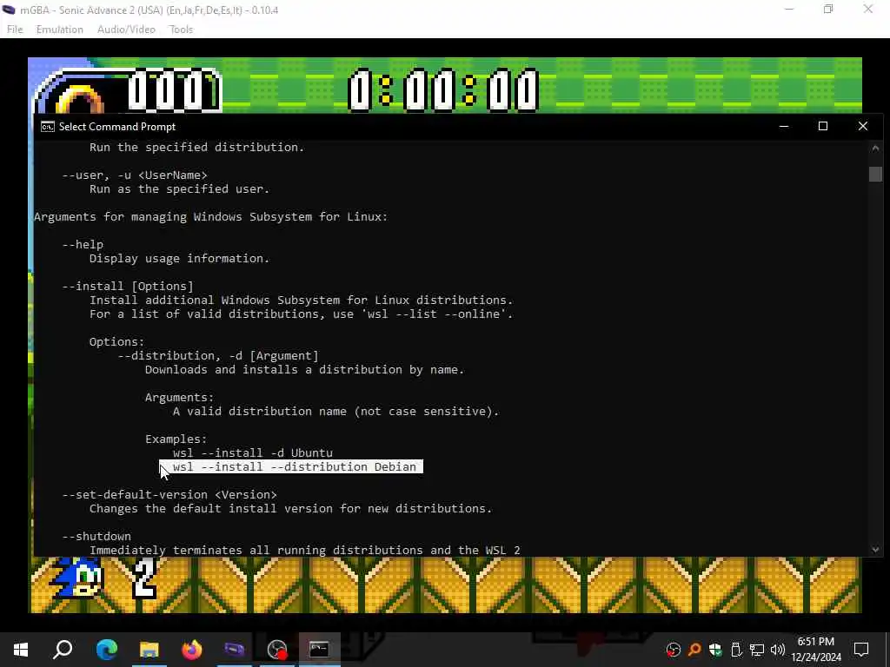Maximize the Command Prompt window
Viewport: 890px width, 667px height.
tap(823, 126)
